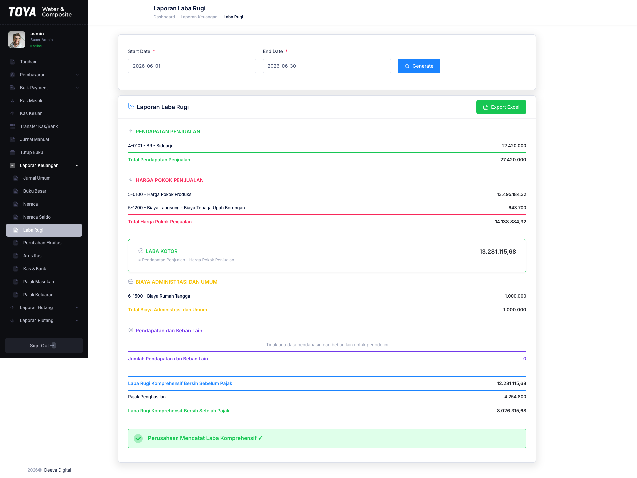Click the Kas Masuk arrow icon

click(x=12, y=101)
